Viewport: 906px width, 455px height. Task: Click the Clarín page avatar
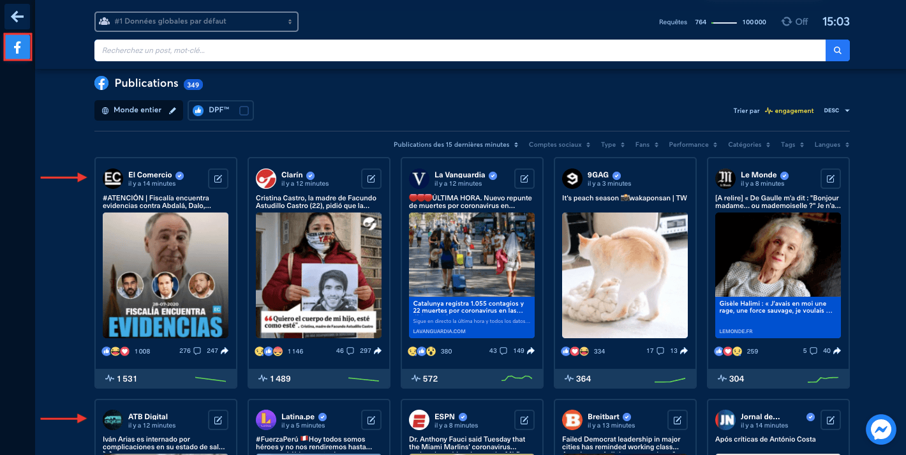pyautogui.click(x=266, y=179)
